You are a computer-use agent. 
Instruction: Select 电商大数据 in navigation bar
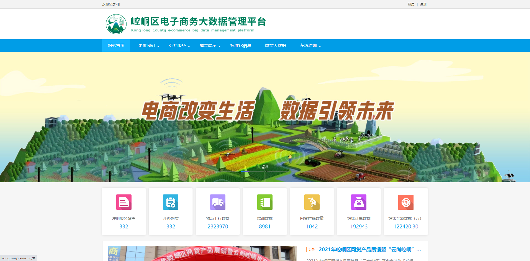click(276, 45)
